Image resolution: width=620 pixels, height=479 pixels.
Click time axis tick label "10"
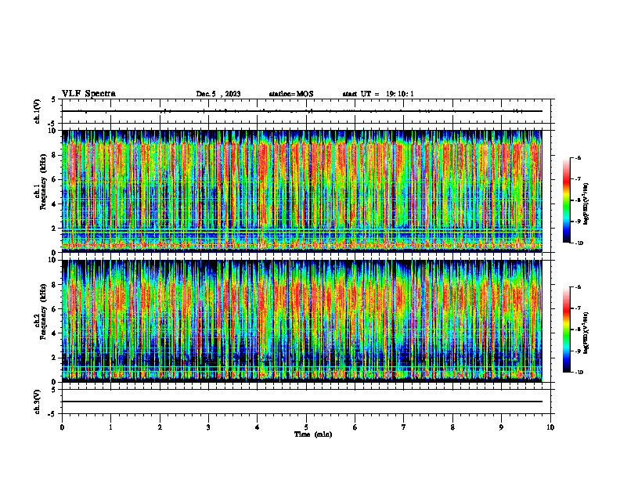point(550,427)
